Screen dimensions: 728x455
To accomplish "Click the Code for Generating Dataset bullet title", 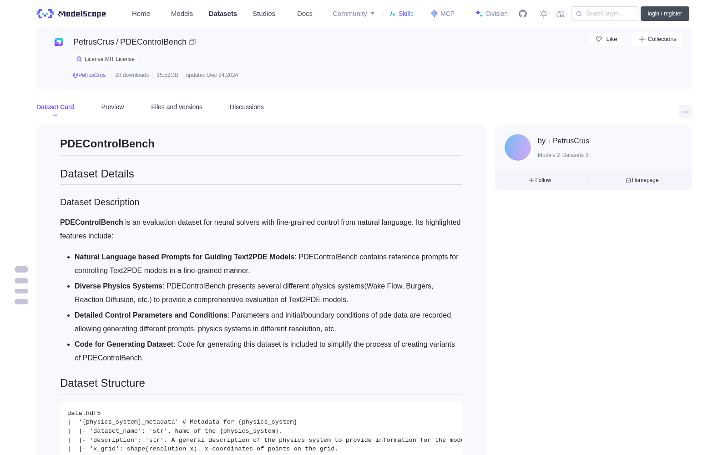I will click(x=124, y=344).
